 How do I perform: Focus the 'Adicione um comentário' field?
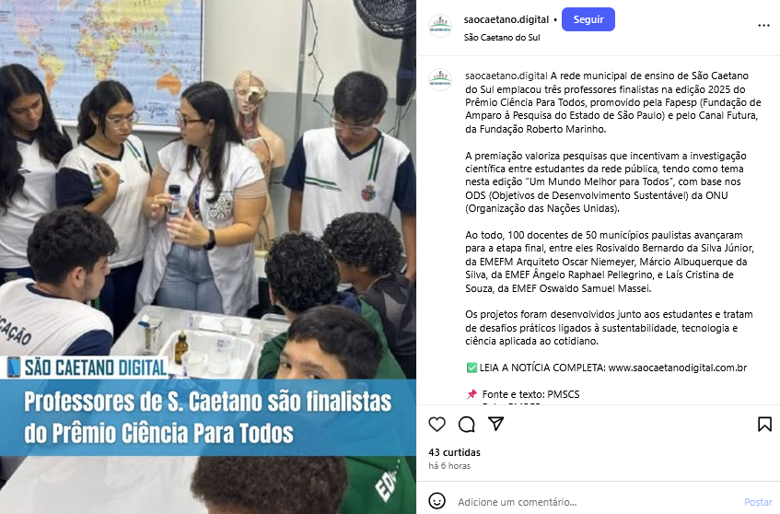(x=597, y=502)
